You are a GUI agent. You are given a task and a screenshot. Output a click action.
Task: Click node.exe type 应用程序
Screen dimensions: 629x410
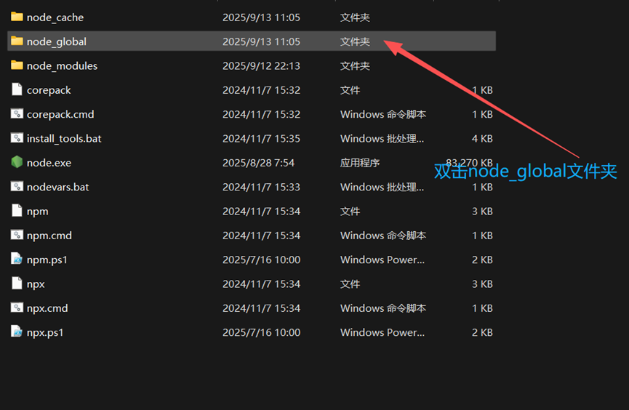point(360,163)
